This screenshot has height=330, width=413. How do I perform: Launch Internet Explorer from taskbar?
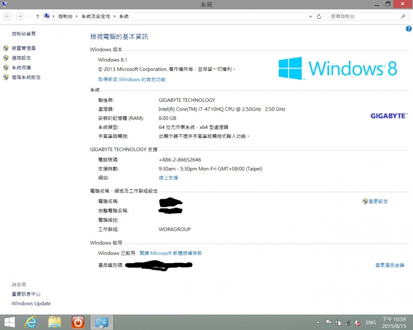coord(31,322)
